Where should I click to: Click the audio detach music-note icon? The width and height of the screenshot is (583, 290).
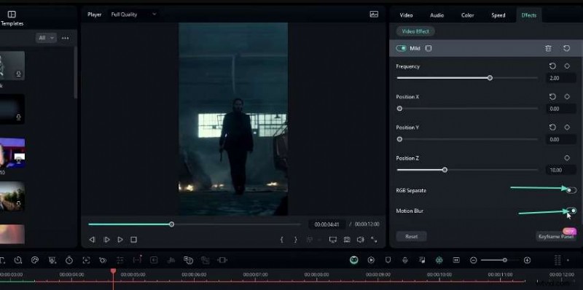click(x=171, y=260)
